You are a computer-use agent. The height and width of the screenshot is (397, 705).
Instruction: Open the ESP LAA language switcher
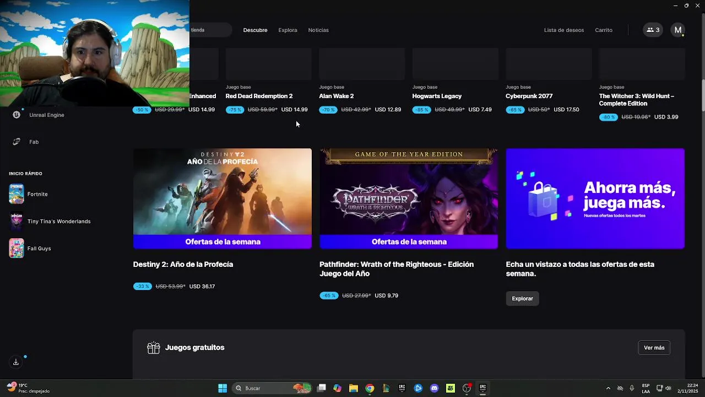[646, 388]
